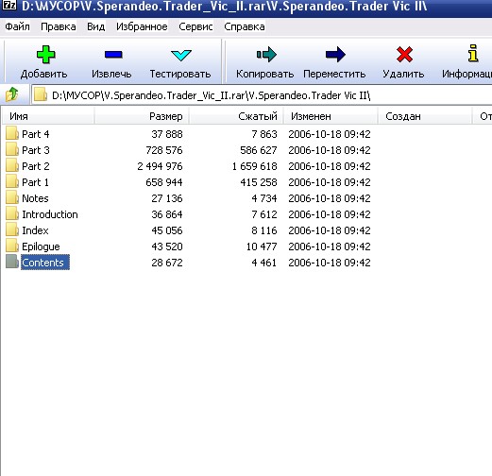
Task: Click the size value 728 576
Action: 164,150
